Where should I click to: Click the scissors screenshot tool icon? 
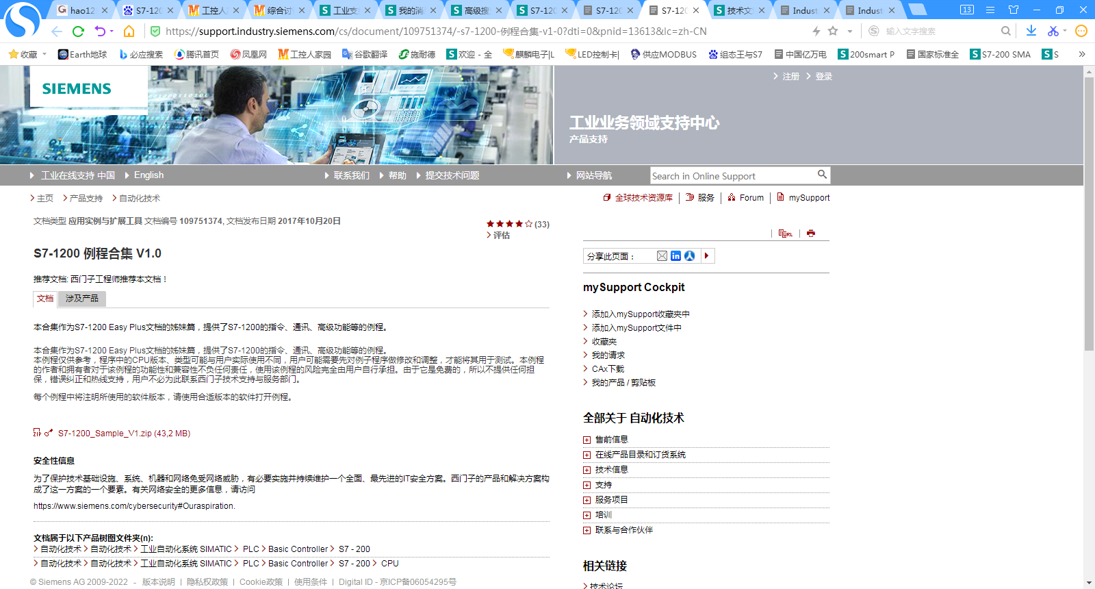click(1053, 31)
